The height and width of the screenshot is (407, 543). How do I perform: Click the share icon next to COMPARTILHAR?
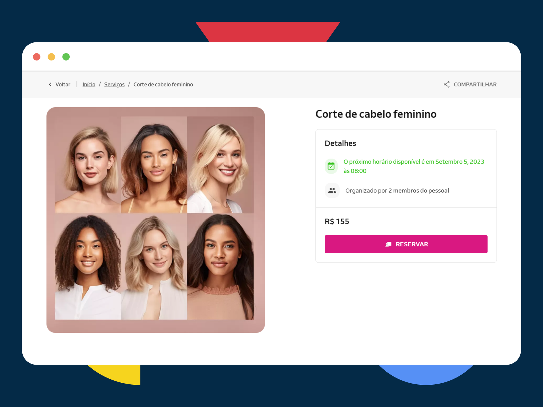click(447, 85)
